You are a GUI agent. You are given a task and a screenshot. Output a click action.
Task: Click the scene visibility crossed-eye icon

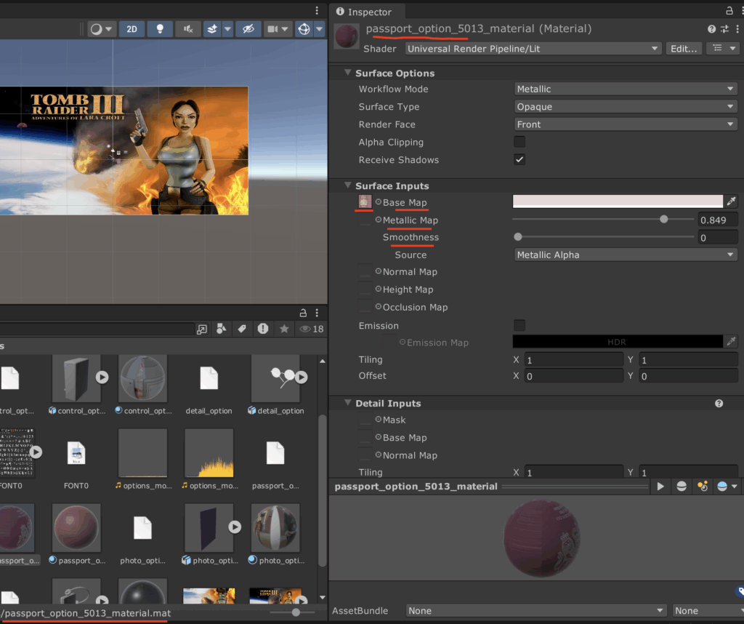[x=248, y=29]
